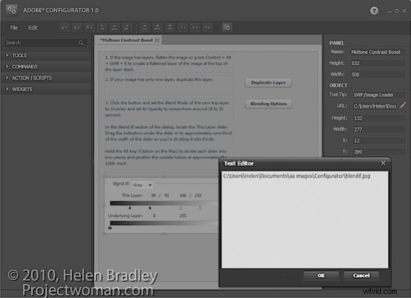Screen dimensions: 411x298
Task: Click the third align icon in toolbar
Action: pos(89,27)
